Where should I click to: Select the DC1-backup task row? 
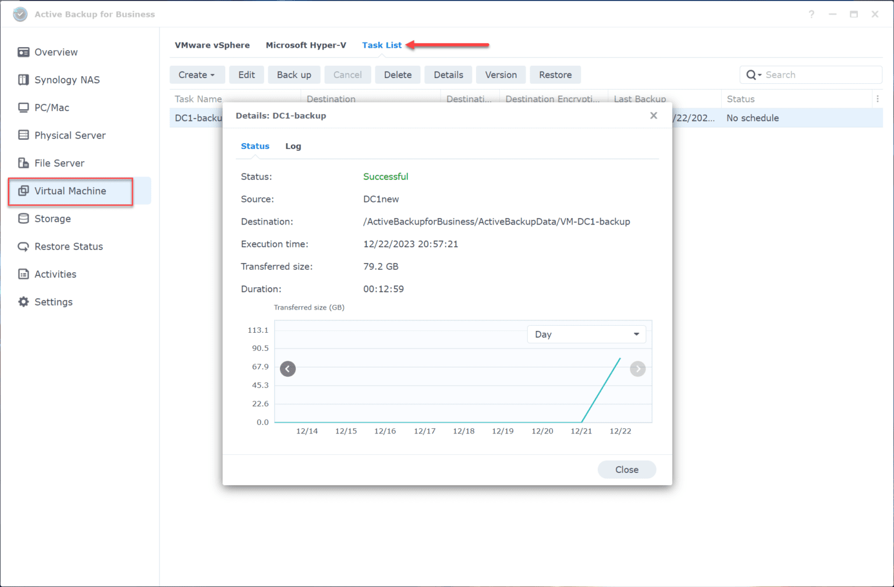(x=196, y=118)
